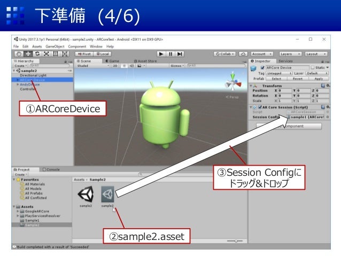
Task: Expand the PlayServicesResolver folder
Action: pos(18,216)
